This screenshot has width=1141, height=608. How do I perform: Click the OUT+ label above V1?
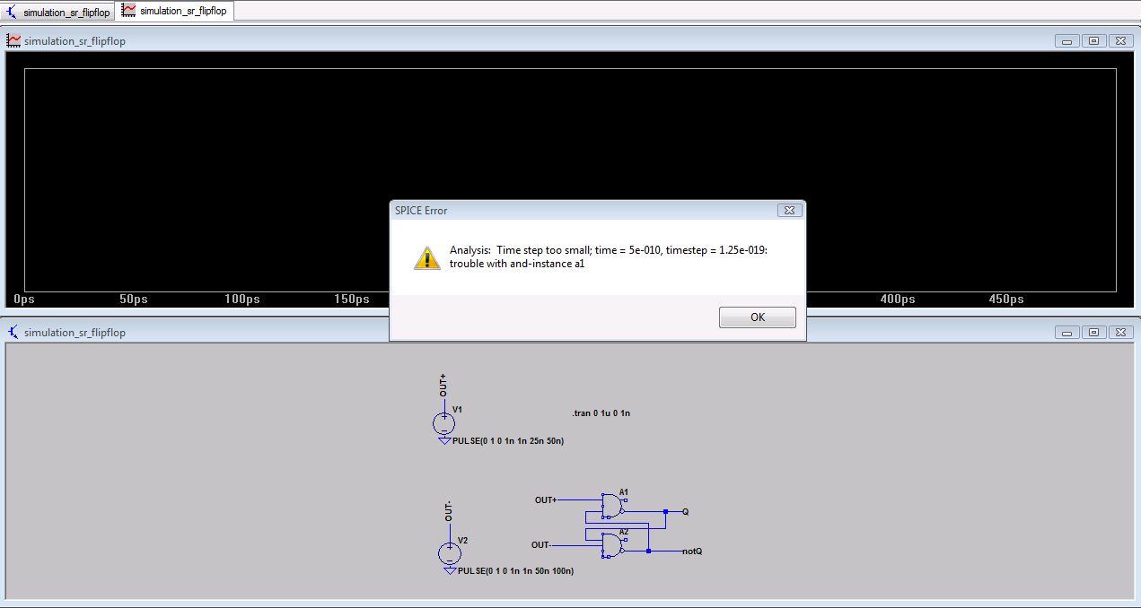point(443,386)
